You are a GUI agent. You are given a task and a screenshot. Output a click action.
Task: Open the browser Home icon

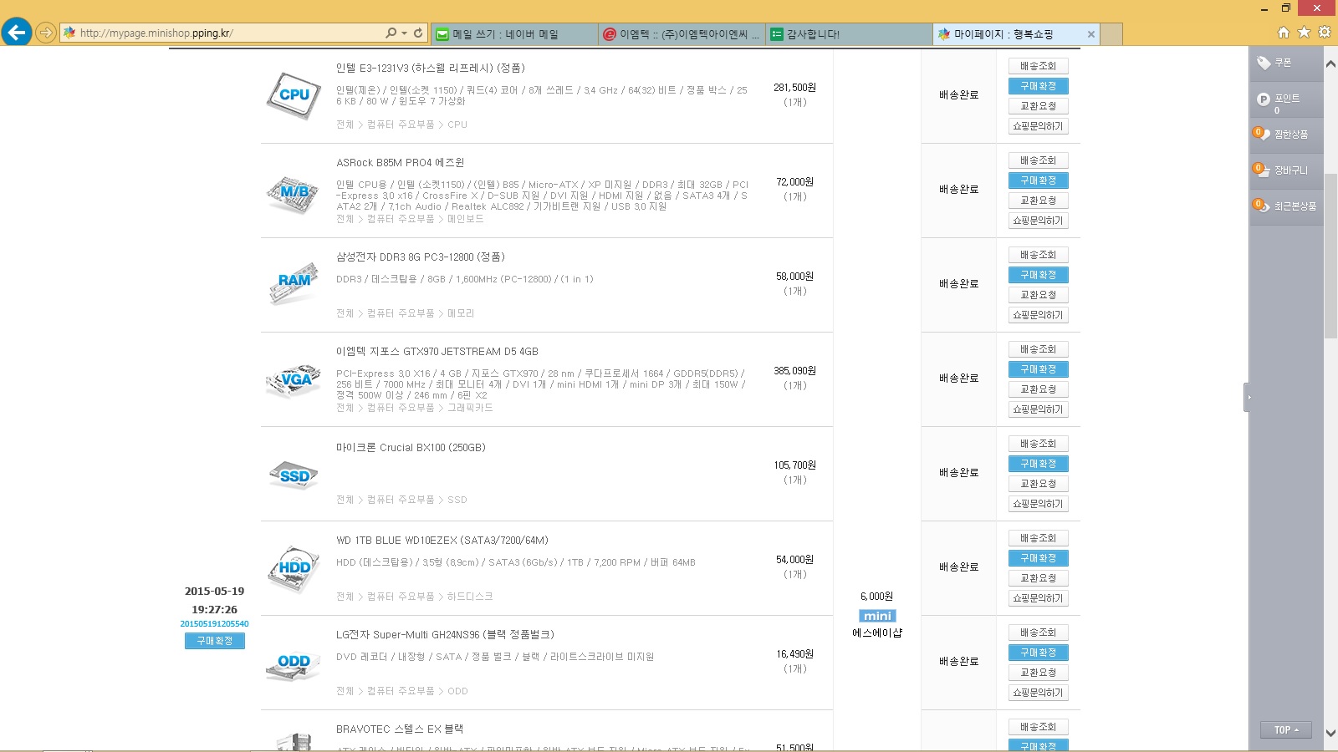[x=1284, y=33]
